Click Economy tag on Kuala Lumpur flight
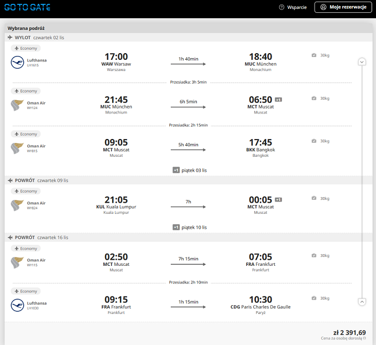This screenshot has width=376, height=345. [25, 191]
